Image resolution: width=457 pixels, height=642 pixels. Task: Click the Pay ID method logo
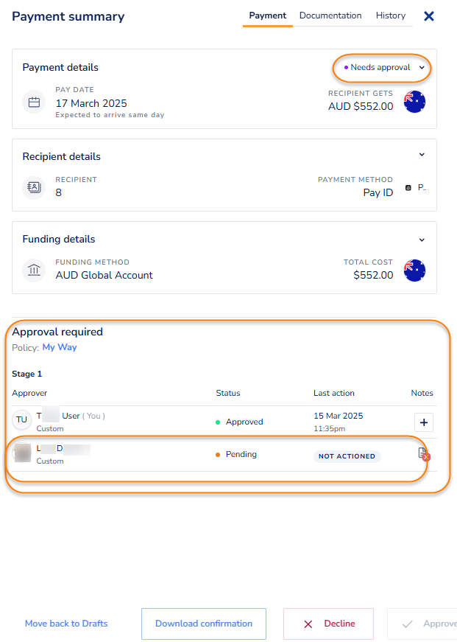click(x=408, y=188)
